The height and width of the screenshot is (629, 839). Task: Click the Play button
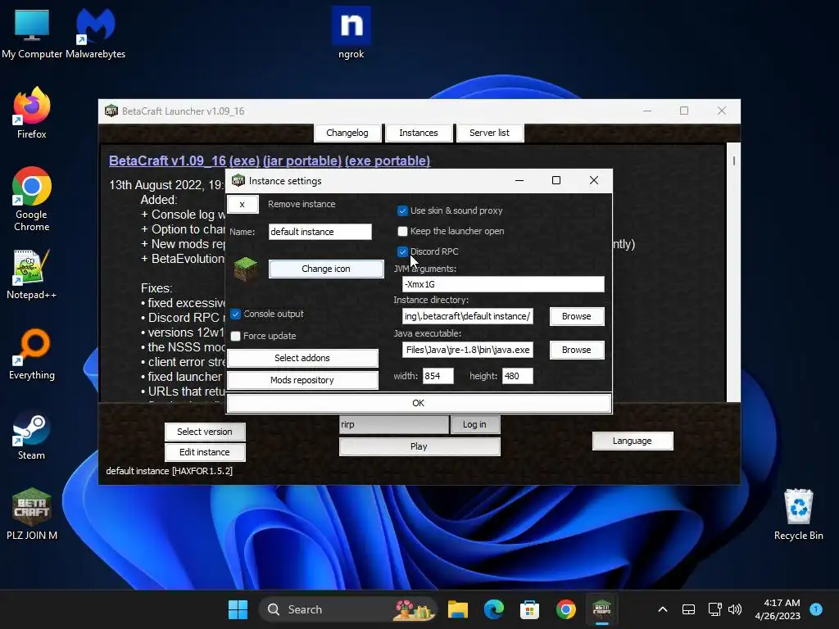(x=419, y=446)
